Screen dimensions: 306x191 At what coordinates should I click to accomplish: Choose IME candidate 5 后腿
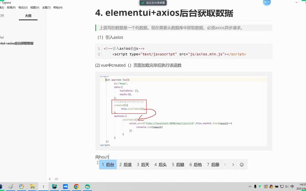pos(178,165)
